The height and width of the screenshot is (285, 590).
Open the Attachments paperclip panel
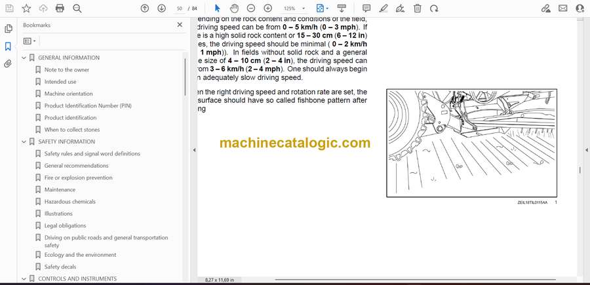[8, 64]
